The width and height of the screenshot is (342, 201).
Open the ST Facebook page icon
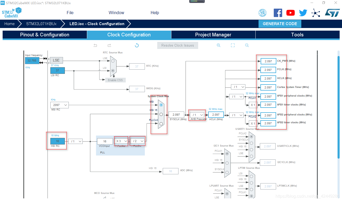click(278, 13)
